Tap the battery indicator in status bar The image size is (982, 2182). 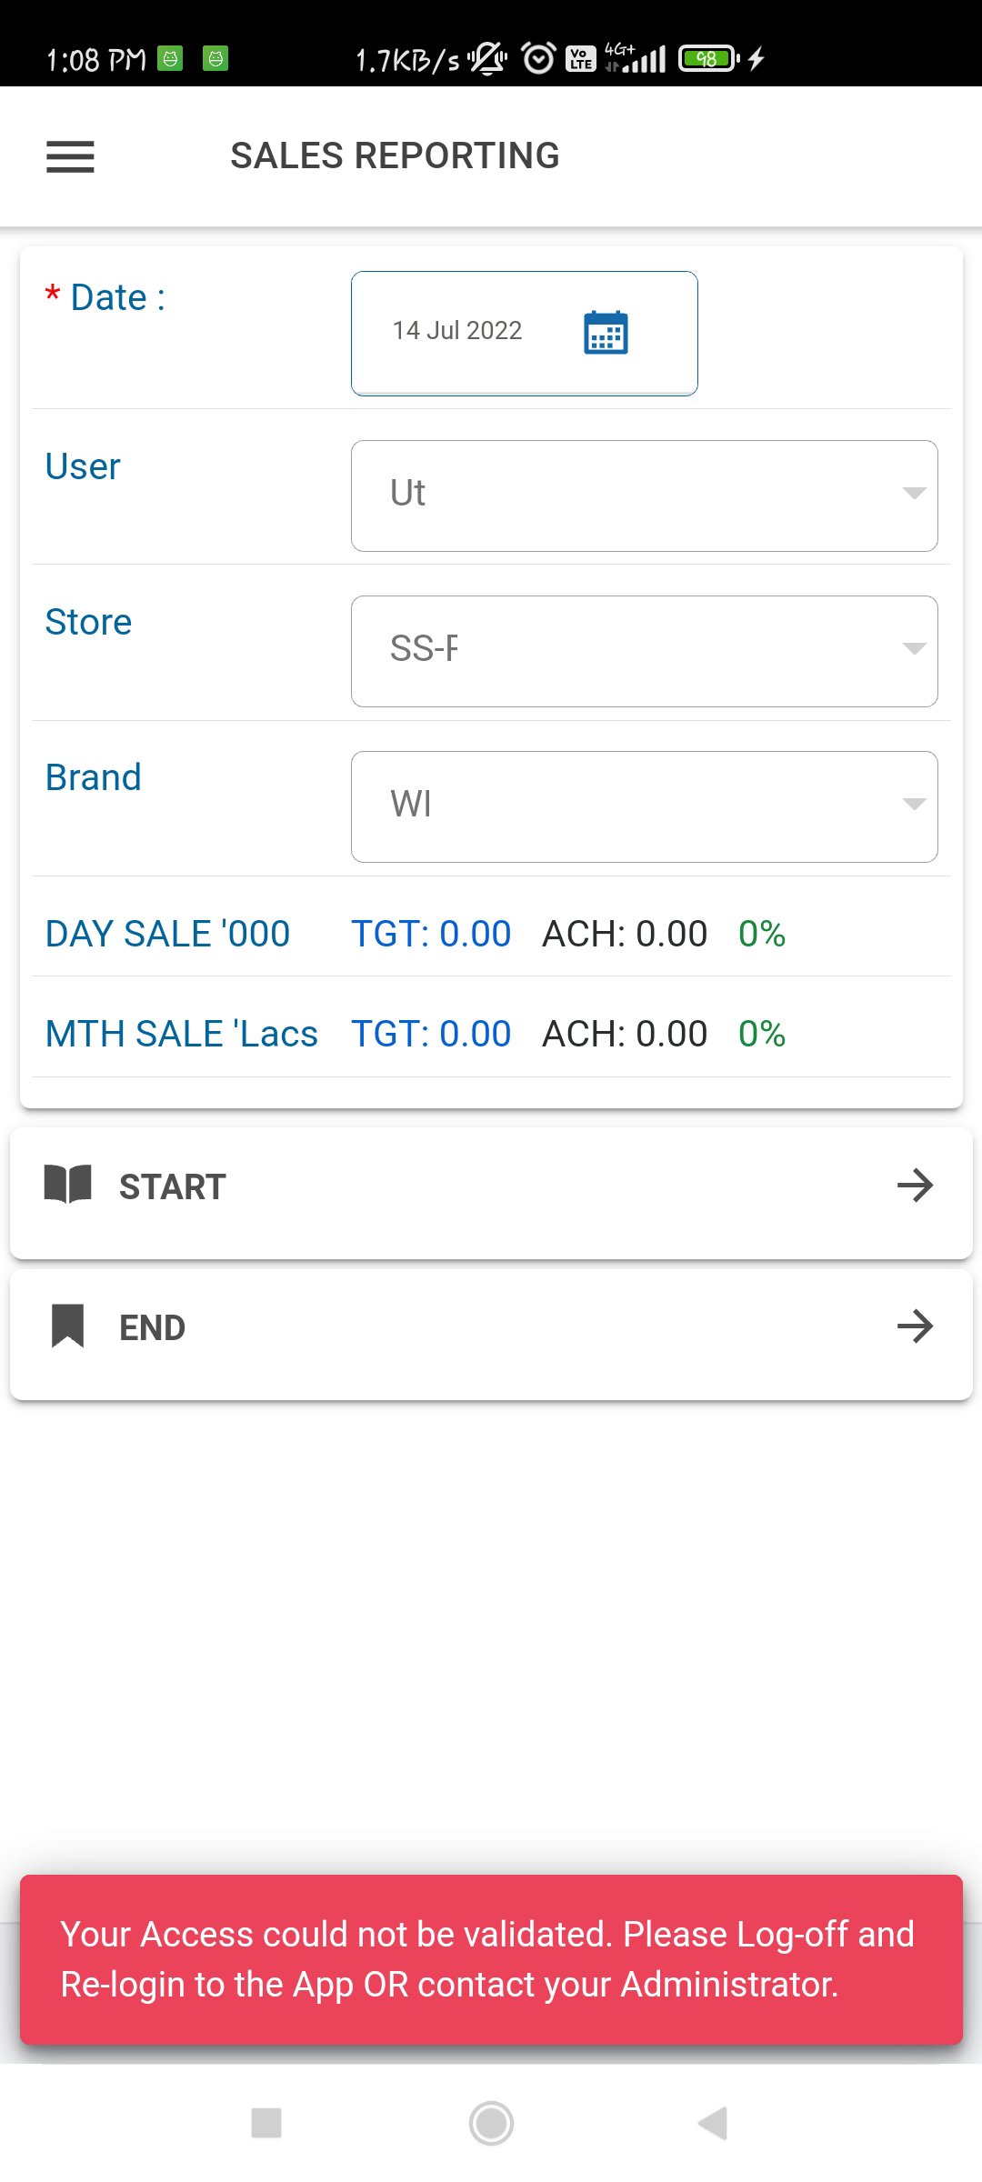708,59
